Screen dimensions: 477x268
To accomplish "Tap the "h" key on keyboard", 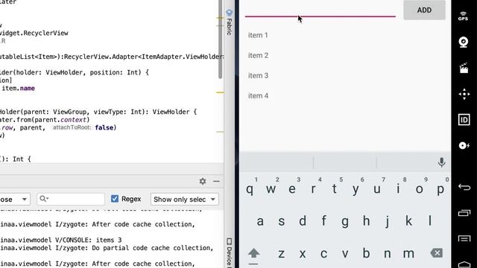I will (x=366, y=221).
